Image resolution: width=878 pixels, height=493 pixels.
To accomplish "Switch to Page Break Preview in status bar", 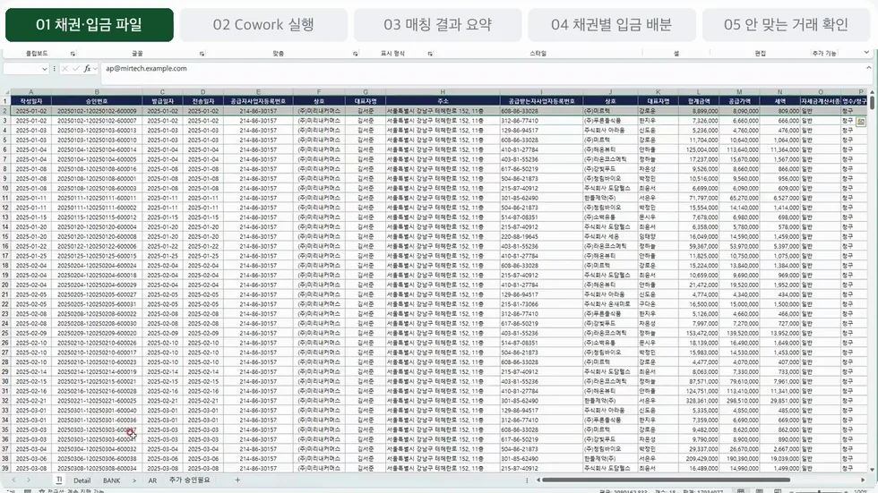I will [x=778, y=491].
